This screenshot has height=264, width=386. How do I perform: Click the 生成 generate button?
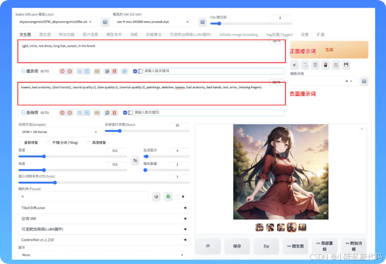point(329,50)
